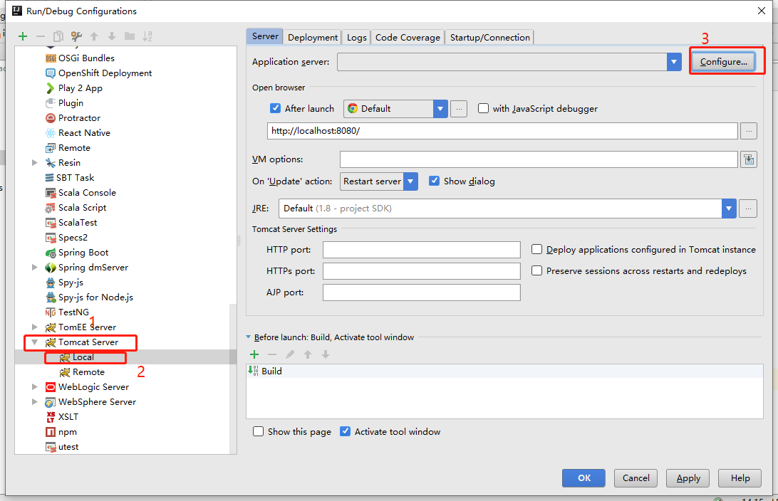Screen dimensions: 778x501
Task: Select the Spring Boot configuration type
Action: [x=83, y=253]
